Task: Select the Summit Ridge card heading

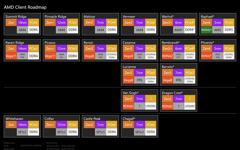Action: [16, 17]
